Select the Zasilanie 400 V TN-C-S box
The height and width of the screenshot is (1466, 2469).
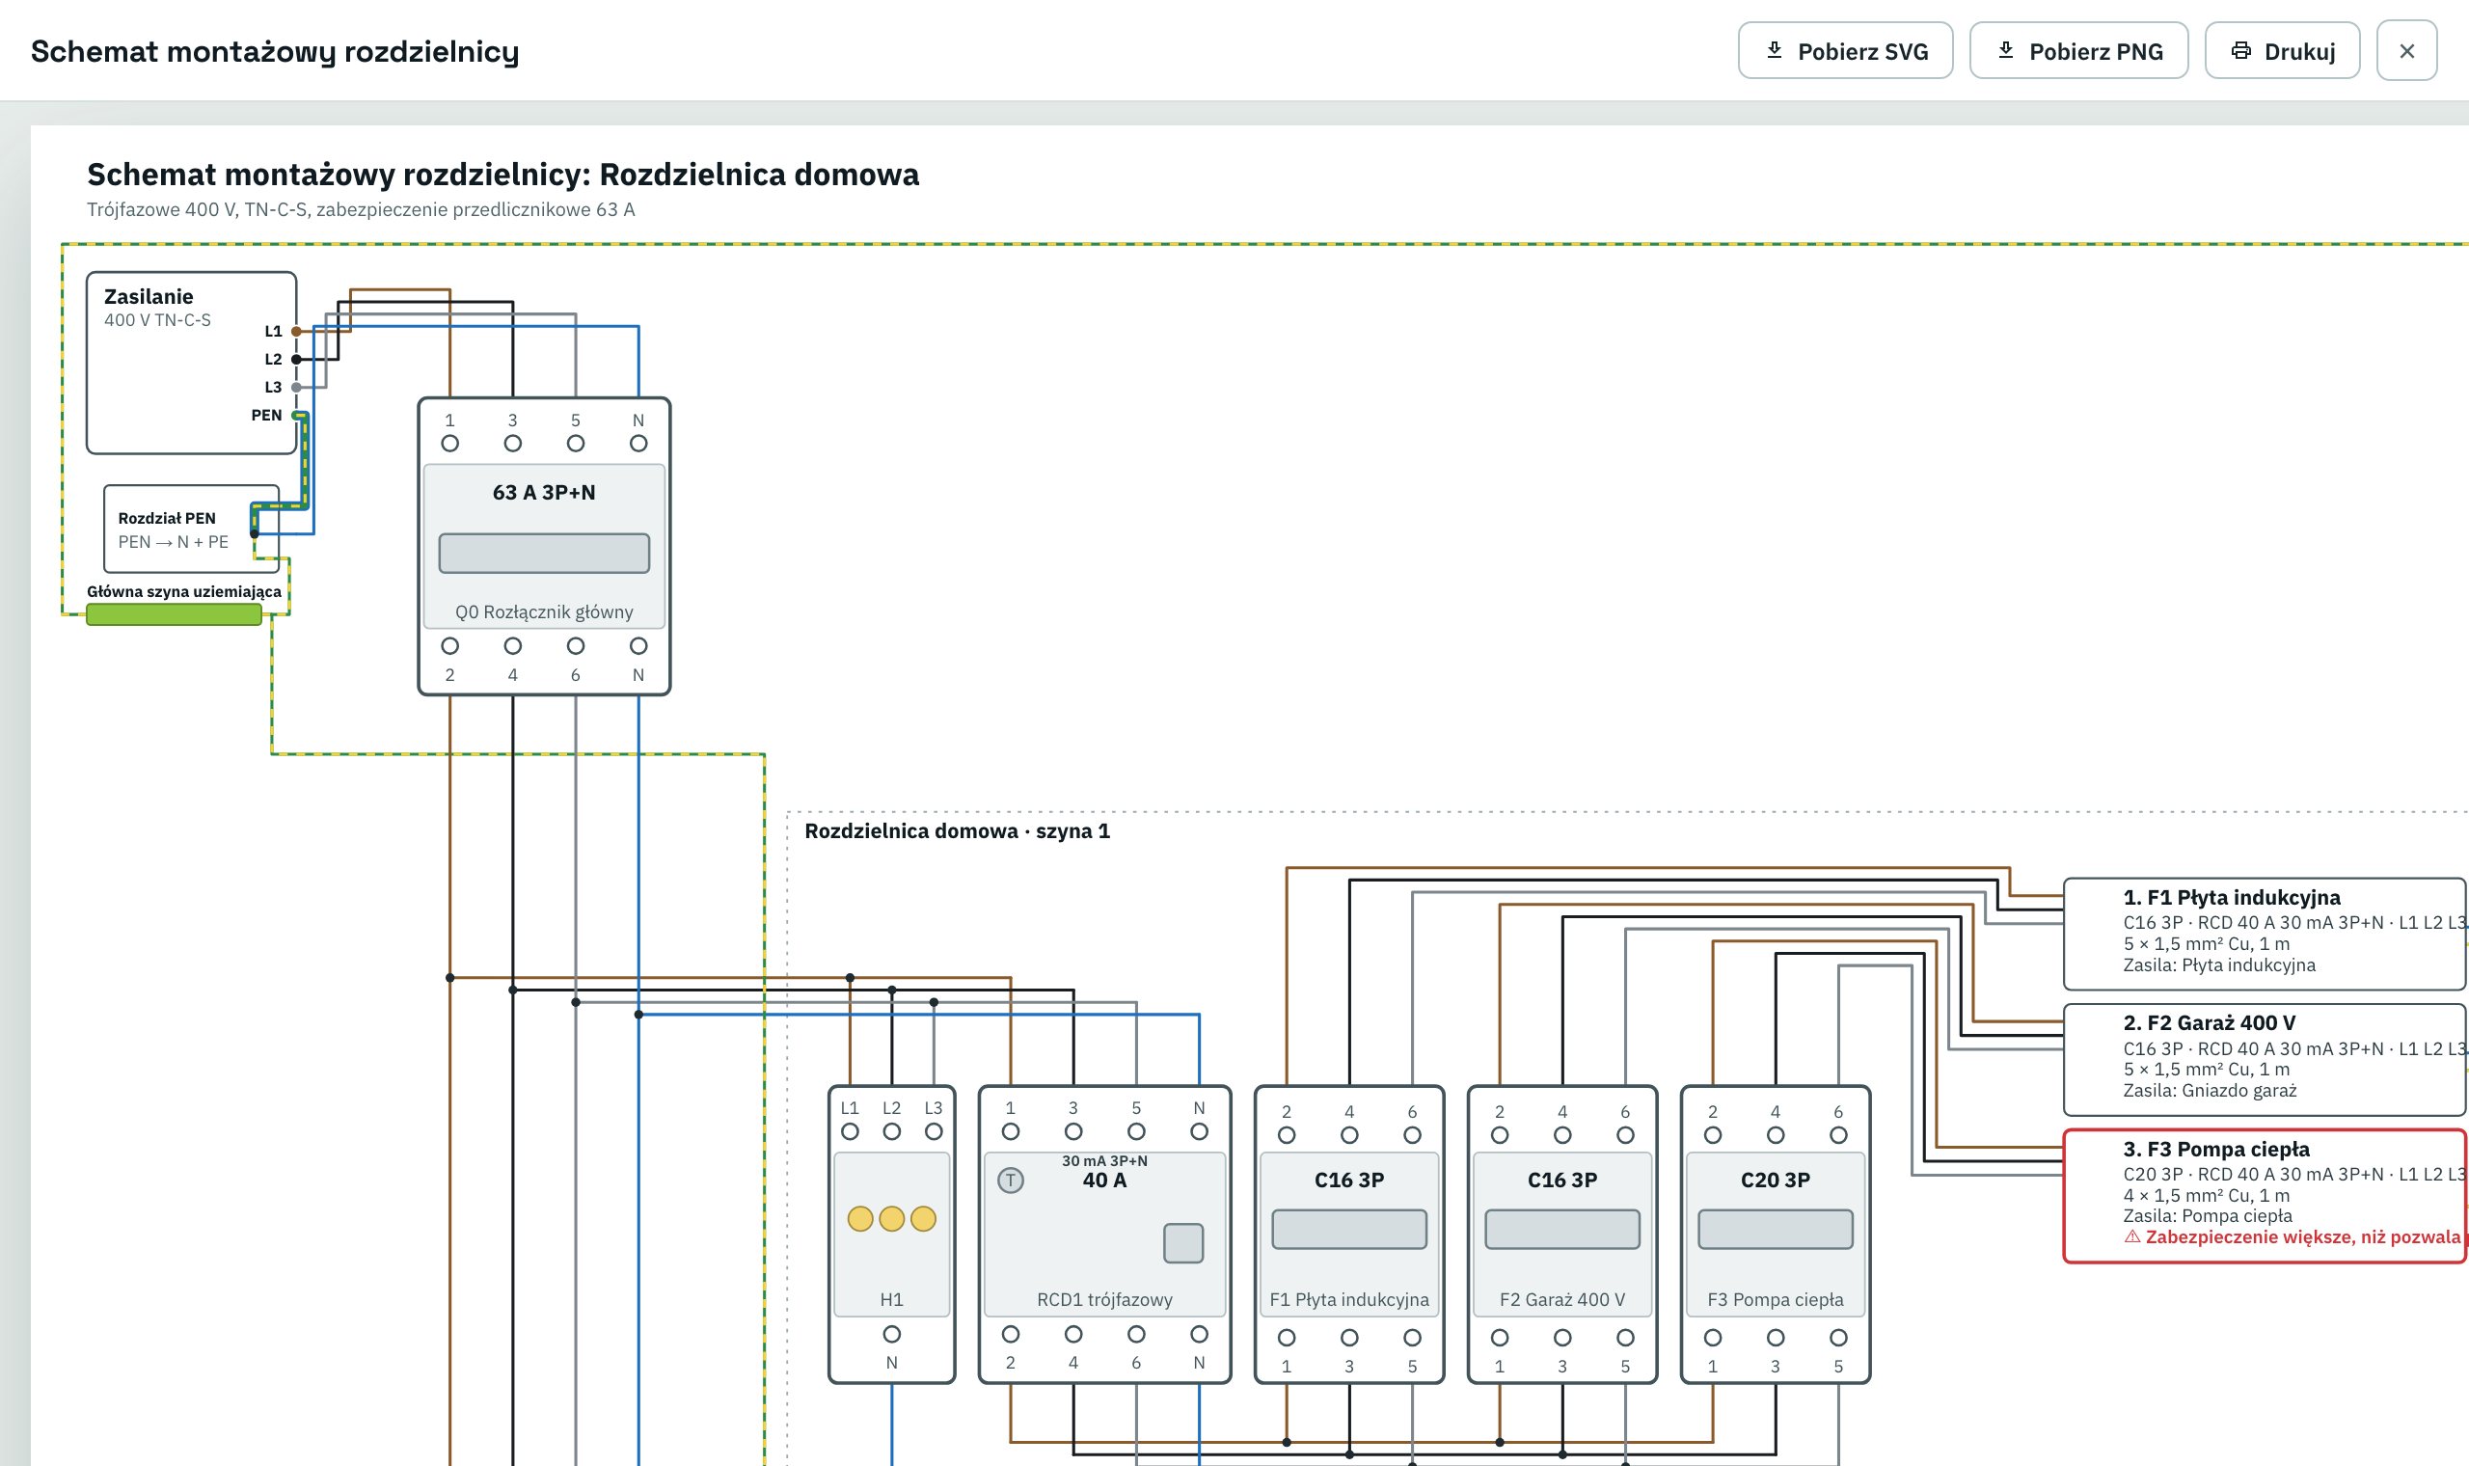[x=191, y=363]
